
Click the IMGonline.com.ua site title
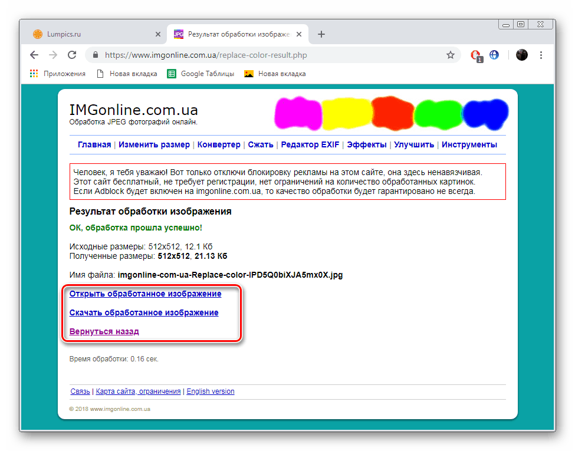[133, 110]
